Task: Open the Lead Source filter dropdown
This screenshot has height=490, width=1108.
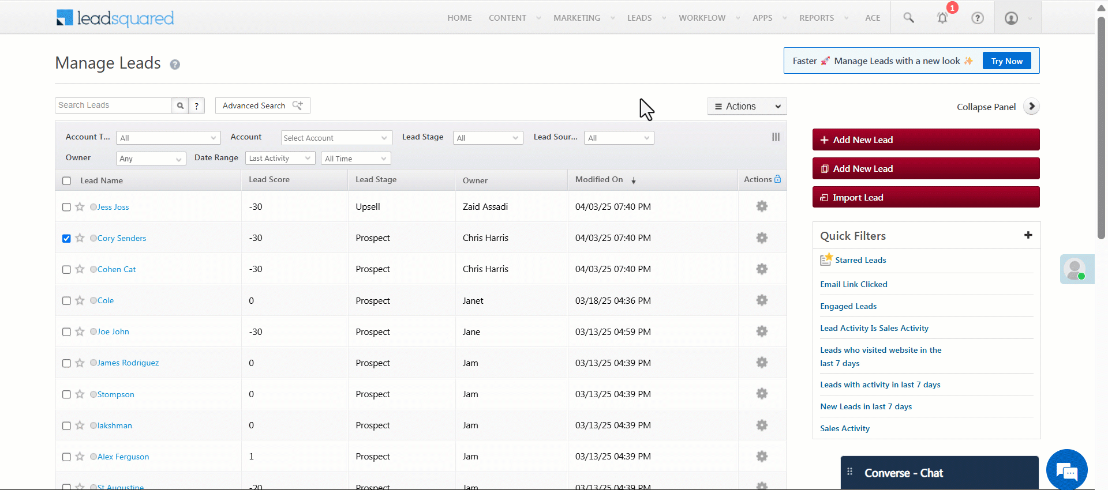Action: [619, 138]
